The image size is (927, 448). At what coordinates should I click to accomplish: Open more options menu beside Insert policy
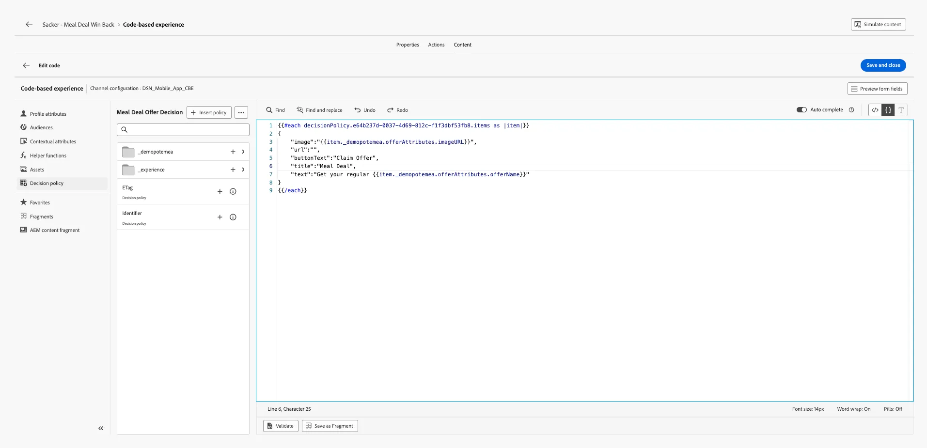tap(241, 112)
